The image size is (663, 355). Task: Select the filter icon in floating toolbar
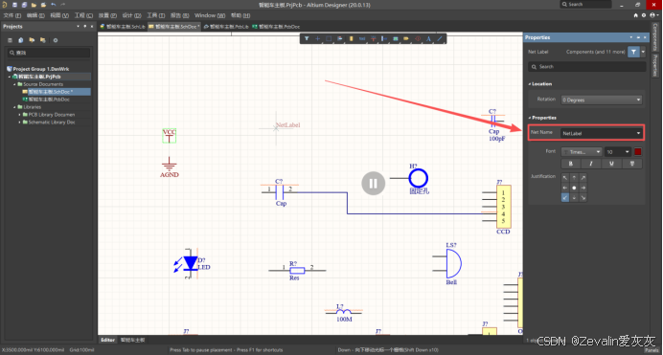click(x=307, y=39)
